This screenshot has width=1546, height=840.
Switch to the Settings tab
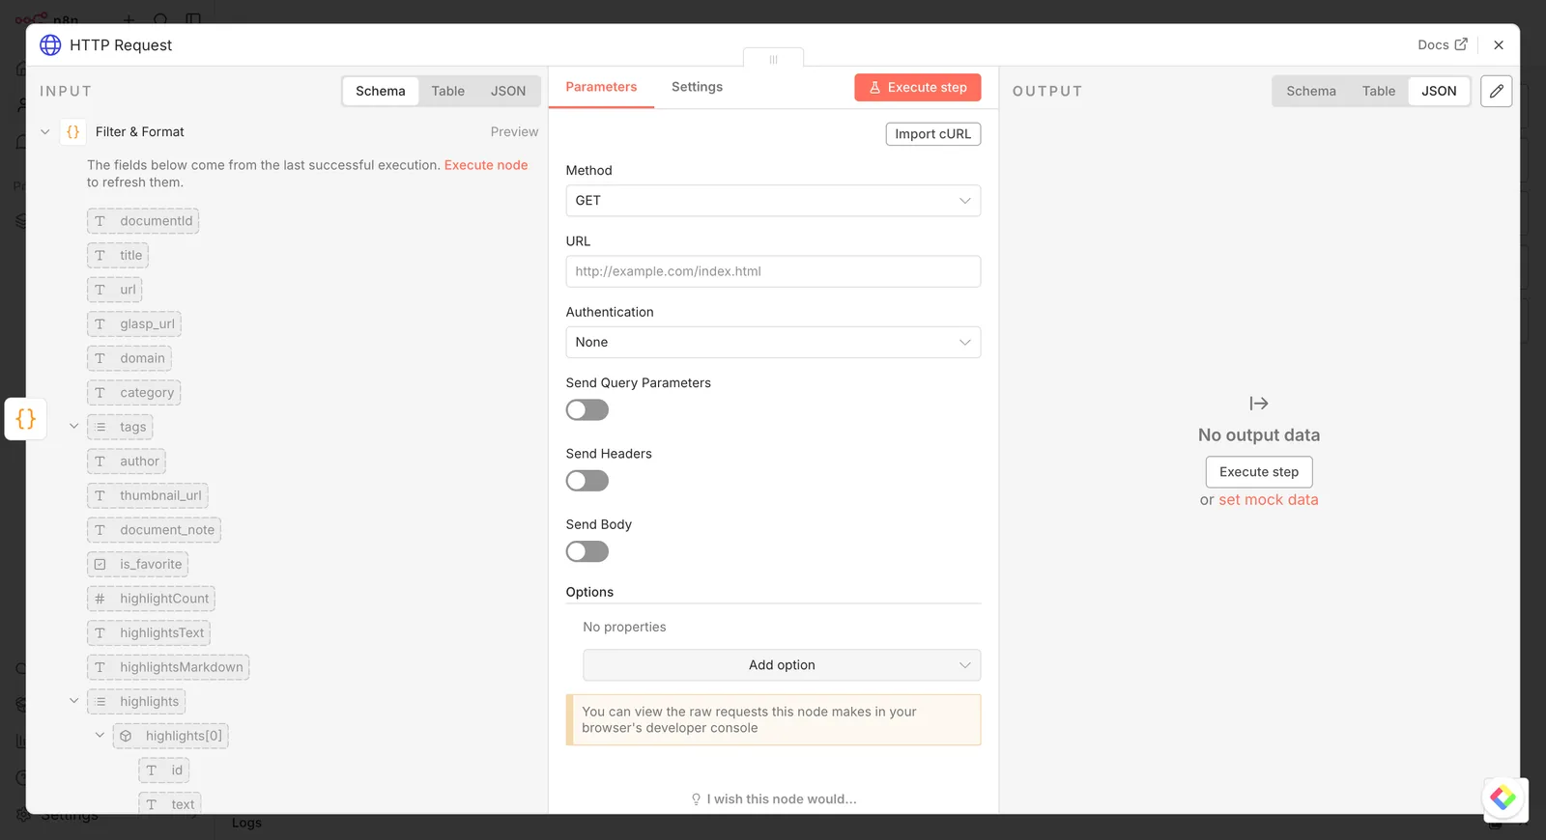tap(697, 87)
